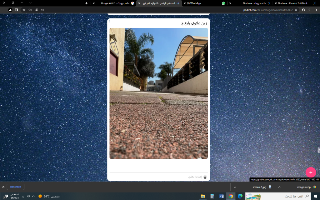This screenshot has width=320, height=200.
Task: Open Microsoft Edge from the taskbar
Action: 240,196
